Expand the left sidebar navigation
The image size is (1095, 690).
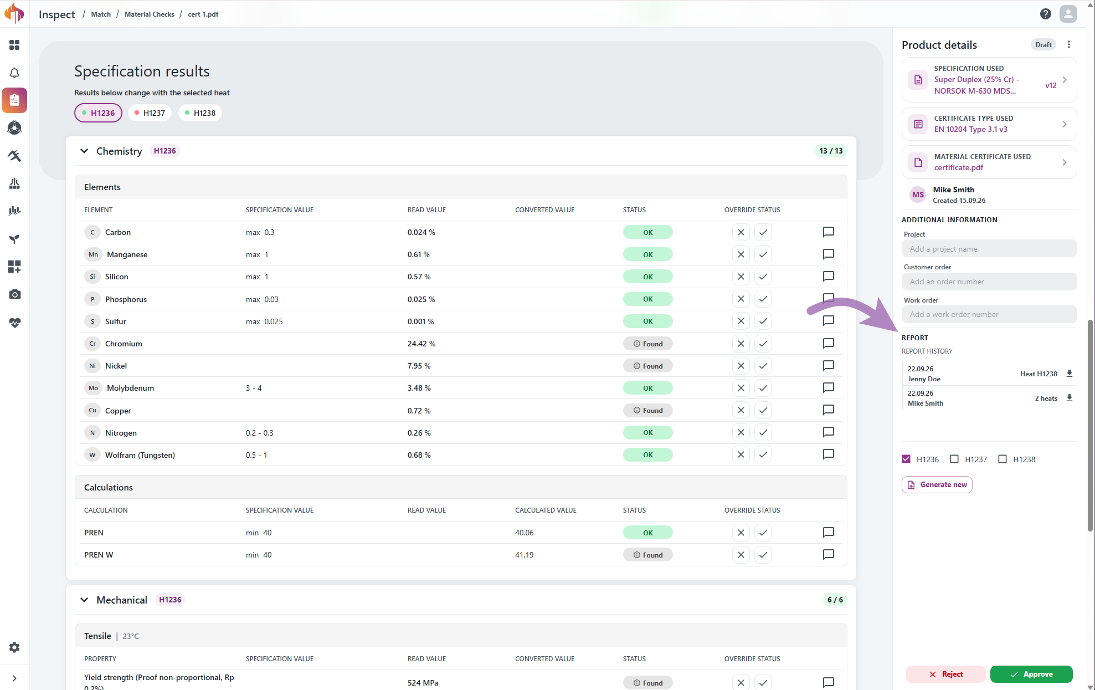click(x=14, y=678)
